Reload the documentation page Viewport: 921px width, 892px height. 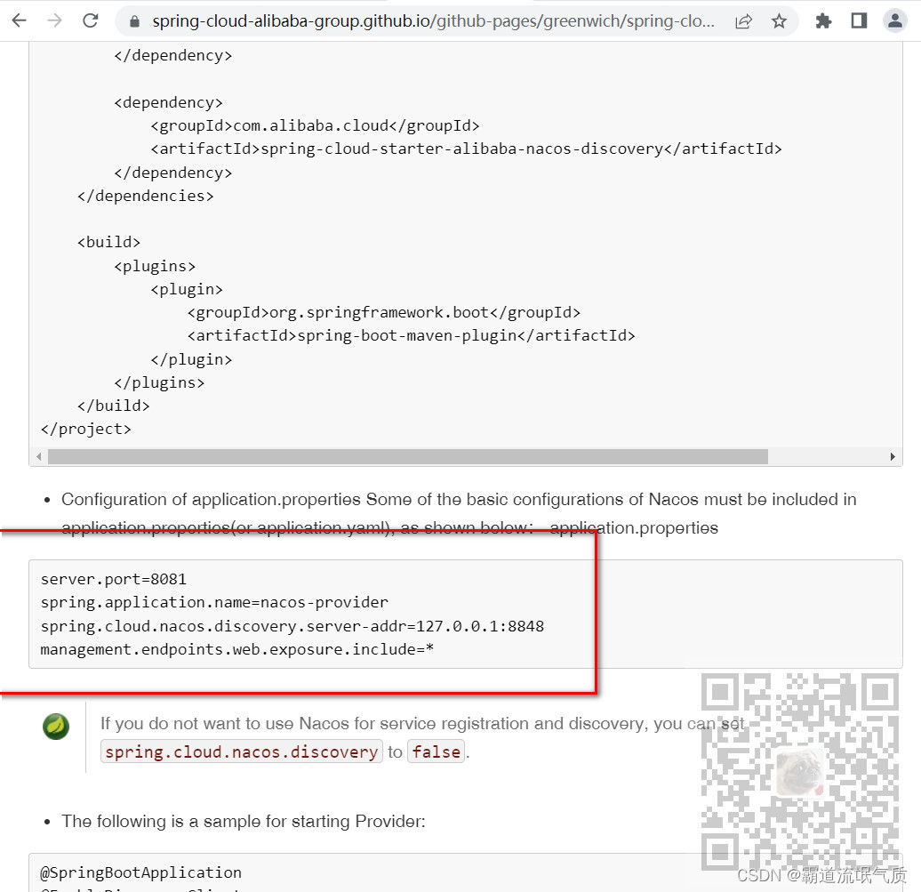[90, 20]
